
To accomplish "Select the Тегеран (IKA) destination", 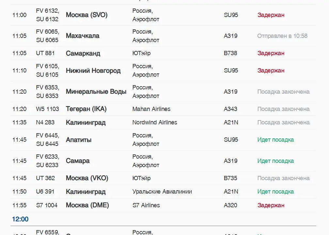I will 86,109.
